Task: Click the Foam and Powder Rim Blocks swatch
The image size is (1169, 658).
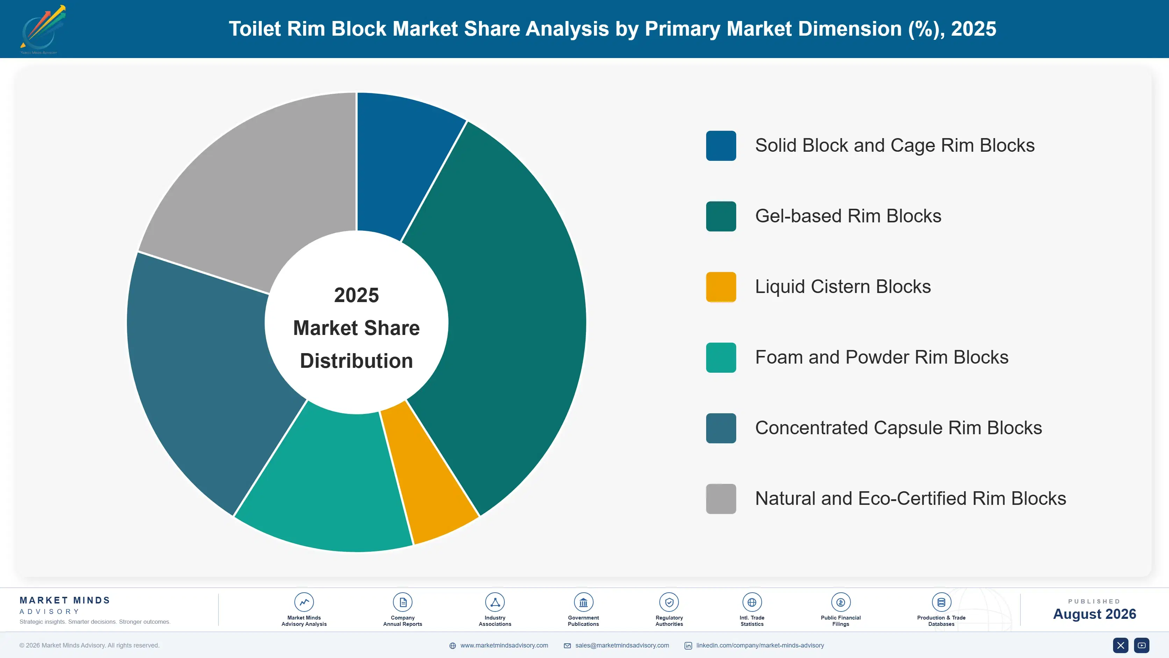Action: click(x=720, y=358)
